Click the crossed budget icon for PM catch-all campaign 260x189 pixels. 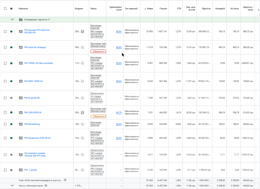click(82, 47)
